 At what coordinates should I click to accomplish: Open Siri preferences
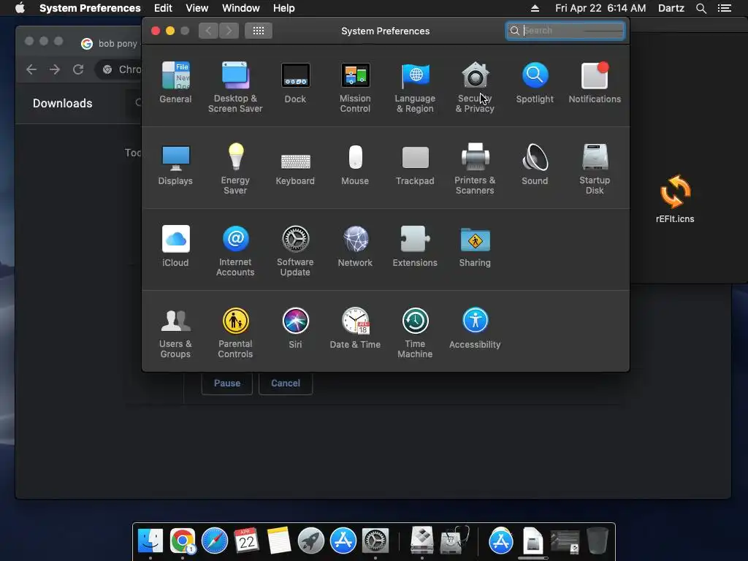[295, 329]
